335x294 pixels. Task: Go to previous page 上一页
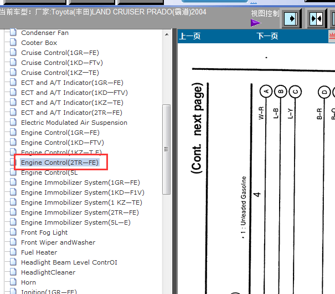[190, 36]
